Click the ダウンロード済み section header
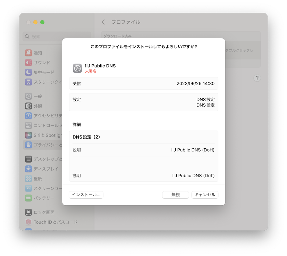 tap(118, 36)
